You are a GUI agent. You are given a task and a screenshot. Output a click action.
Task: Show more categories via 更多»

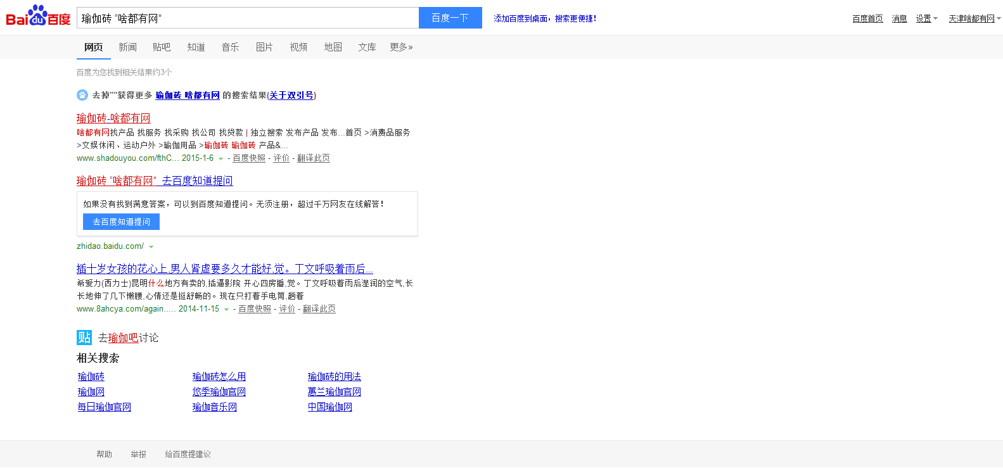(x=401, y=47)
